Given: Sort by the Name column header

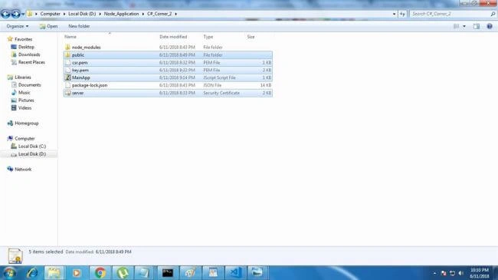Looking at the screenshot, I should coord(70,37).
